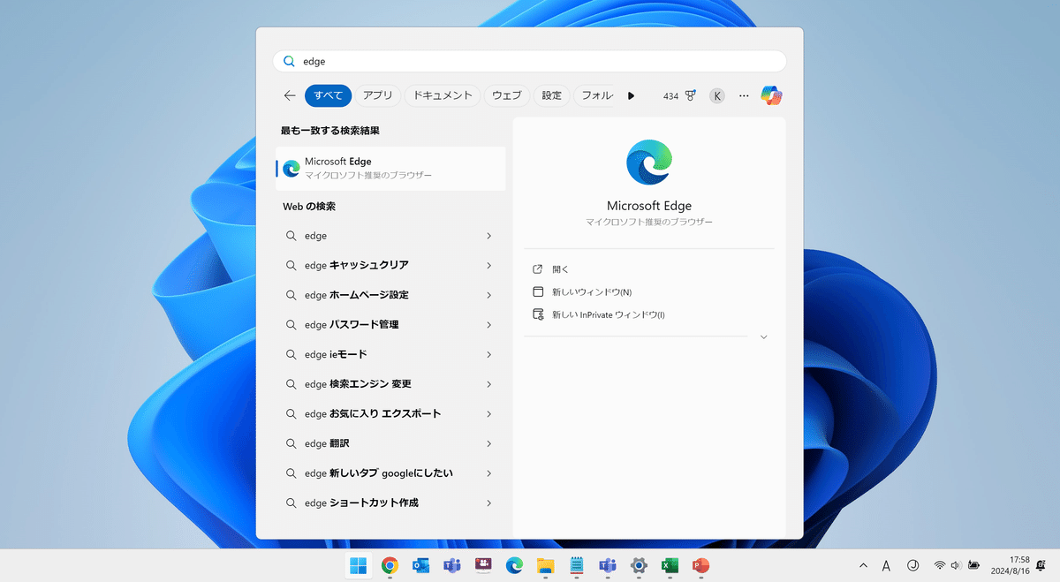Open the battery status tray icon
The height and width of the screenshot is (582, 1060).
click(x=973, y=565)
